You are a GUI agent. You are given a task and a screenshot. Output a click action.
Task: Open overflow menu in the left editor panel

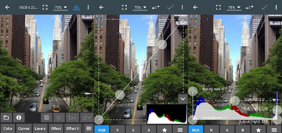point(88,7)
